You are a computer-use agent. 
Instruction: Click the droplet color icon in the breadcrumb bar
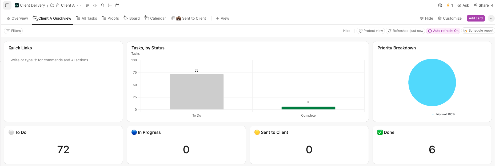(95, 5)
